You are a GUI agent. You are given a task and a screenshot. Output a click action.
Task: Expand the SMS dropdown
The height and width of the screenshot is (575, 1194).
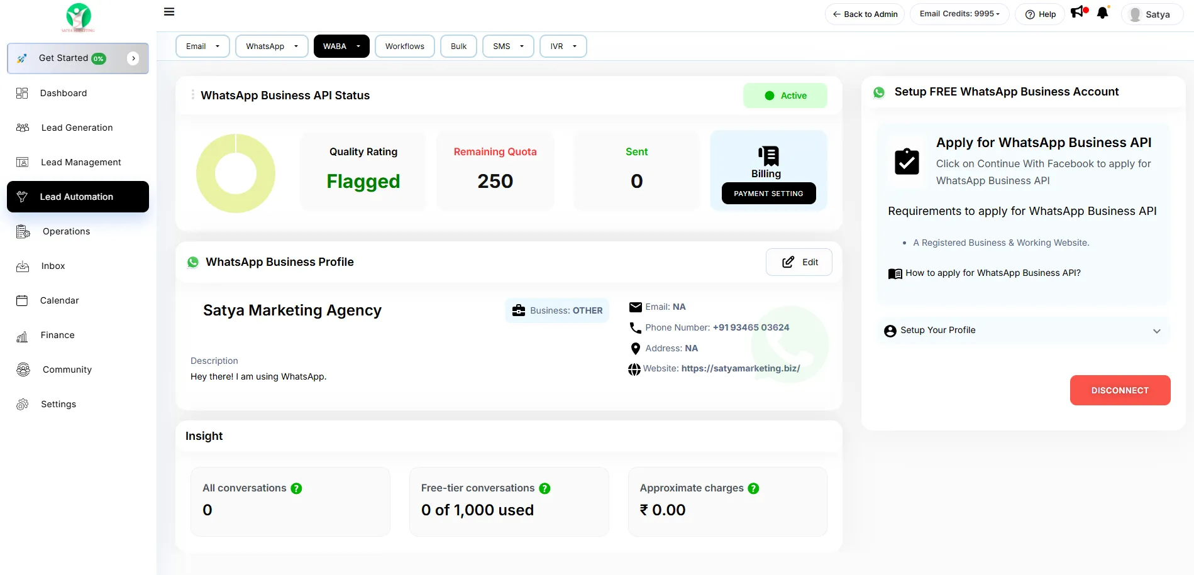tap(508, 47)
